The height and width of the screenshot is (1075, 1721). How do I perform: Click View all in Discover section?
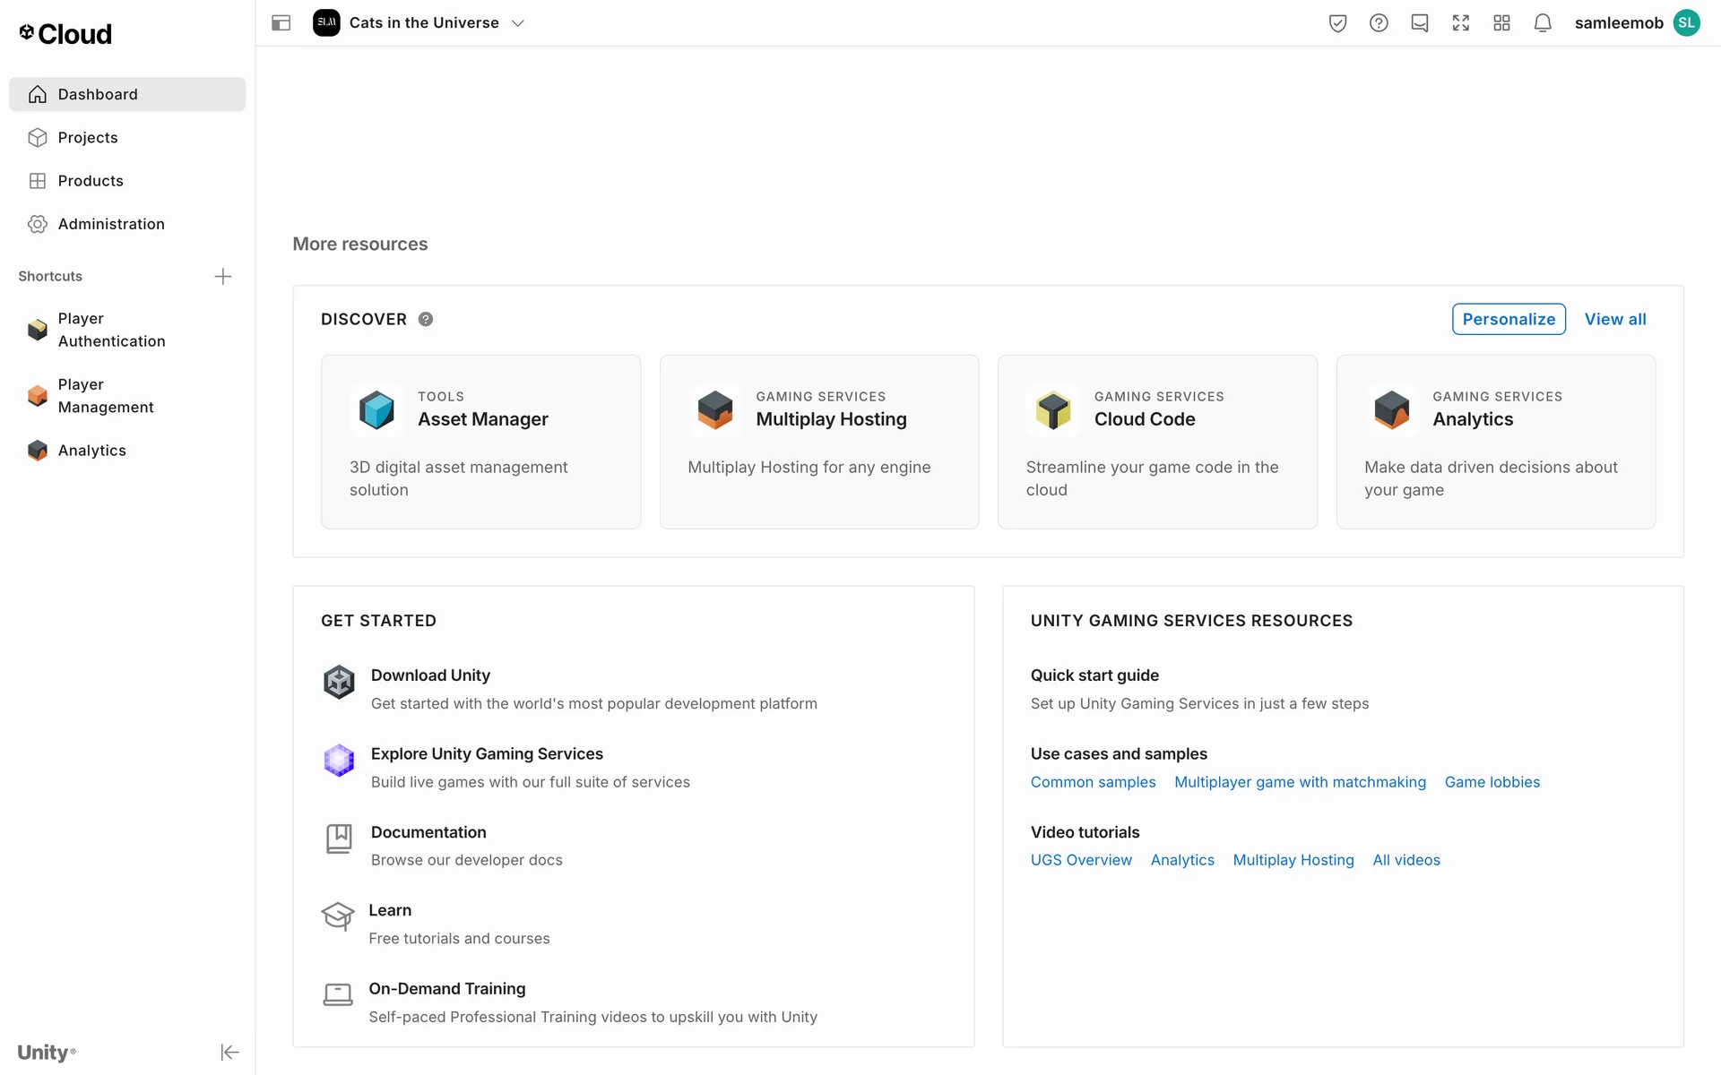coord(1615,320)
